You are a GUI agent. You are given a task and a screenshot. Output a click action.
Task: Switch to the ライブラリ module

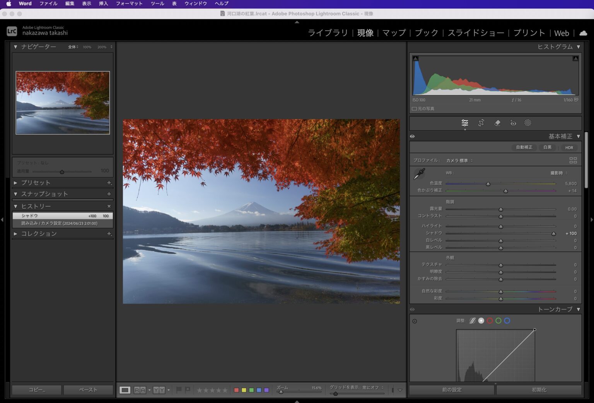pos(328,33)
